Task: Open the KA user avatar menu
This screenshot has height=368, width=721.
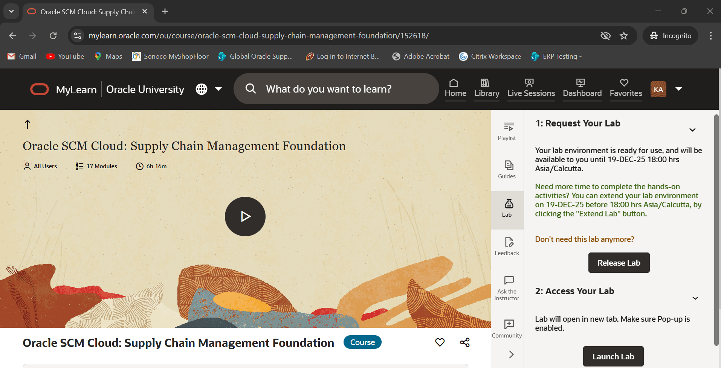Action: click(658, 89)
